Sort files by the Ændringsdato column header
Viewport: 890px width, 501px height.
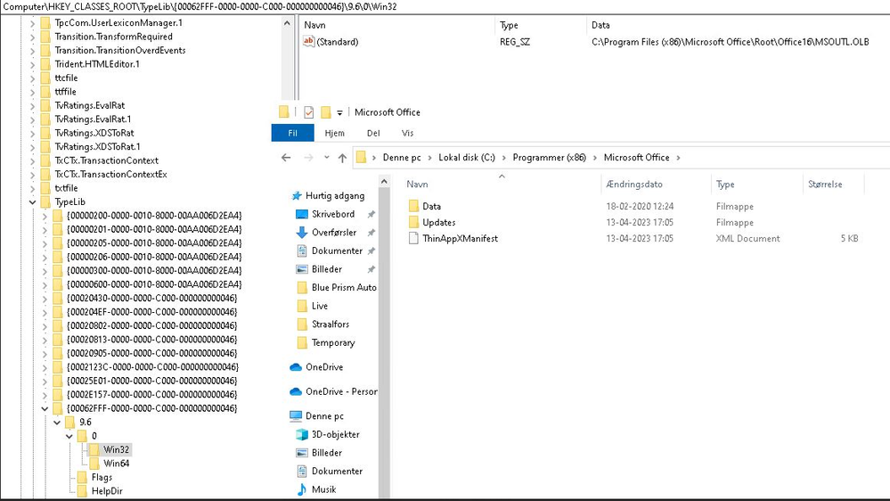click(634, 185)
